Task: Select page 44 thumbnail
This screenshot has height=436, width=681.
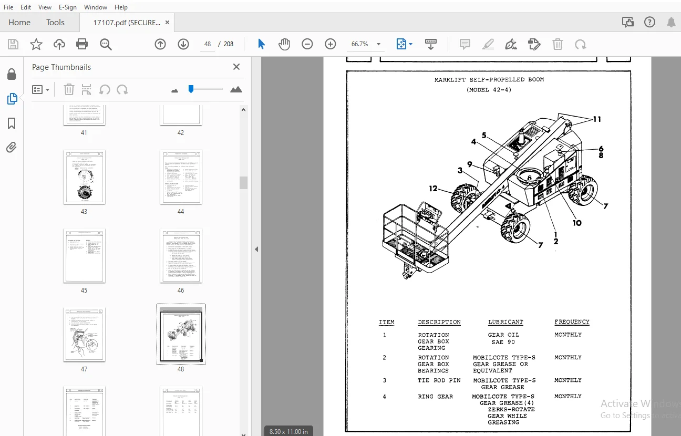Action: click(181, 177)
